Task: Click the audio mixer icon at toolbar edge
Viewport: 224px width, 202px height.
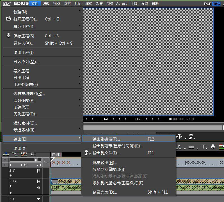Action: (221, 147)
